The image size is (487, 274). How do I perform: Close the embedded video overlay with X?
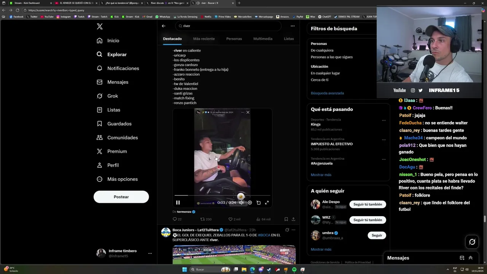pyautogui.click(x=248, y=112)
